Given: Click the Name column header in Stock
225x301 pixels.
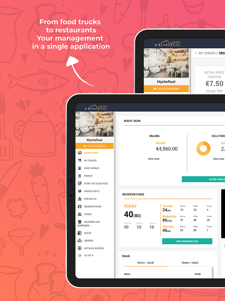Looking at the screenshot, I should tap(127, 274).
